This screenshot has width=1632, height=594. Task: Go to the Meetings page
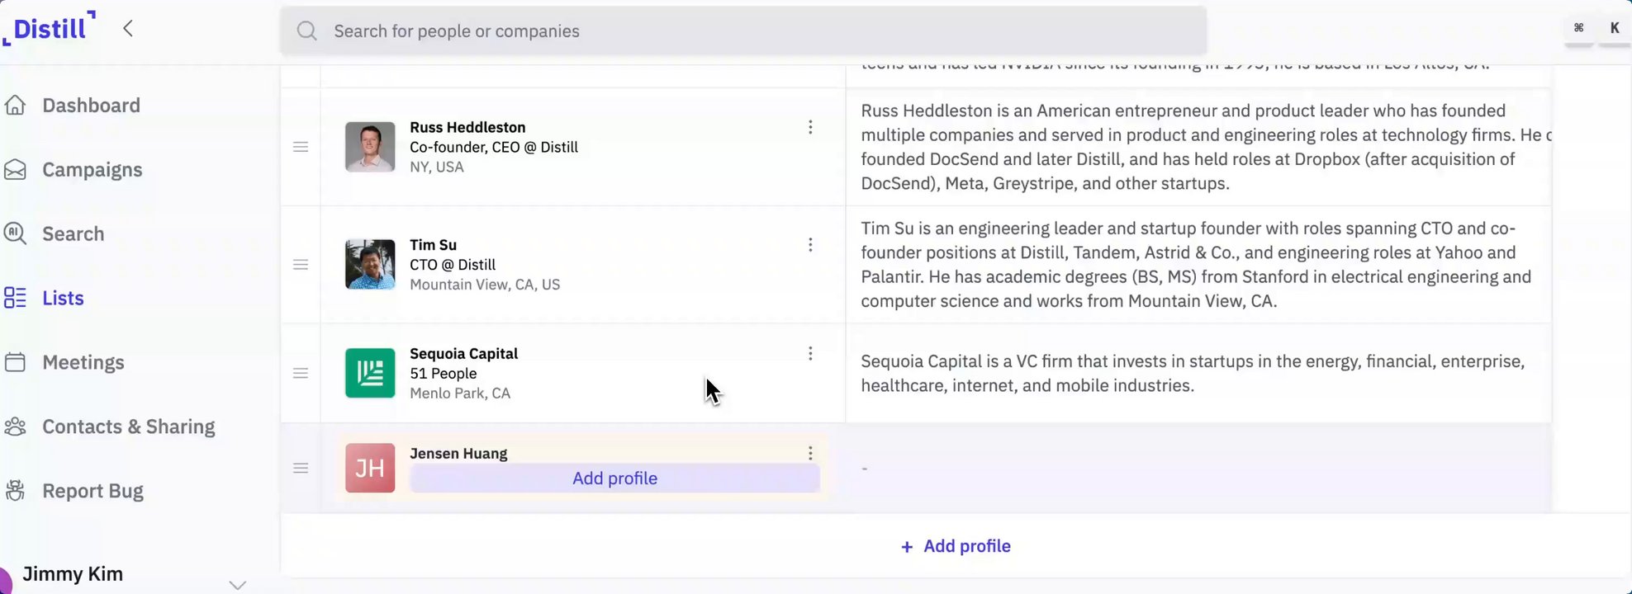click(83, 362)
